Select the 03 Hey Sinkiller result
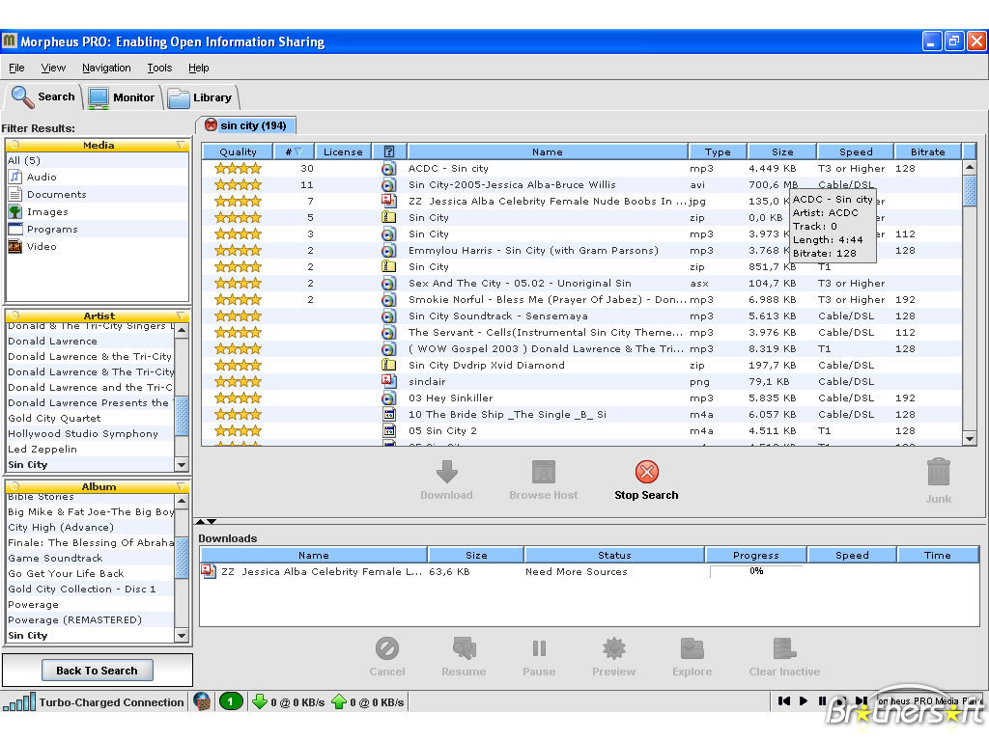This screenshot has width=989, height=741. pos(581,398)
